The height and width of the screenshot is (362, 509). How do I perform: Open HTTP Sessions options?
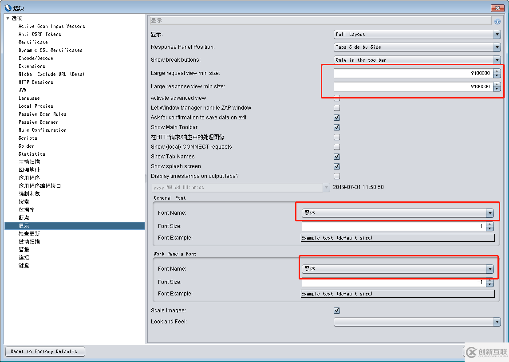36,82
